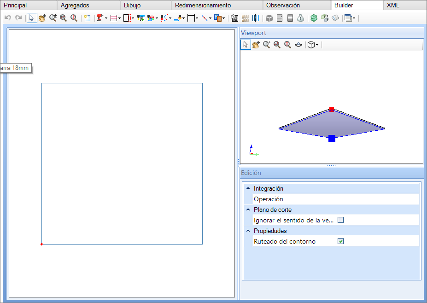Open dropdown beside router curve path icon

pyautogui.click(x=170, y=18)
